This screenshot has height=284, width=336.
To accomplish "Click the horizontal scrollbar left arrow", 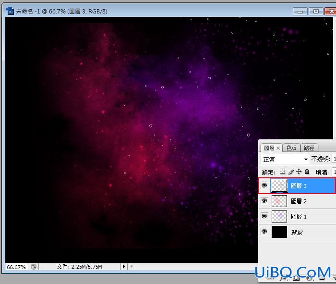I will coord(132,266).
